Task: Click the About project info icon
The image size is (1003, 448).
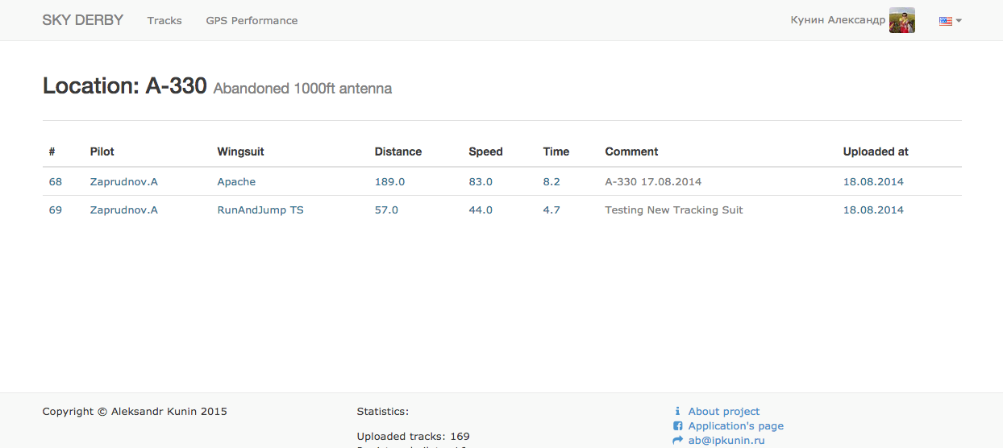Action: point(677,412)
